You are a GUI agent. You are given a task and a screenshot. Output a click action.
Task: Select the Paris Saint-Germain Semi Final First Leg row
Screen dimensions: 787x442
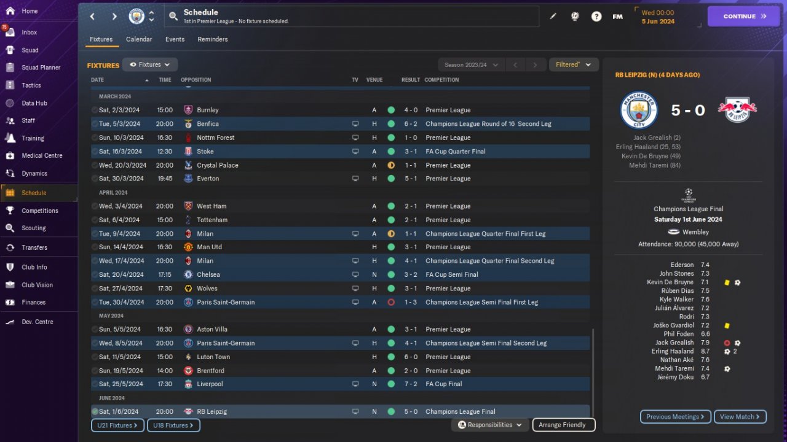340,302
